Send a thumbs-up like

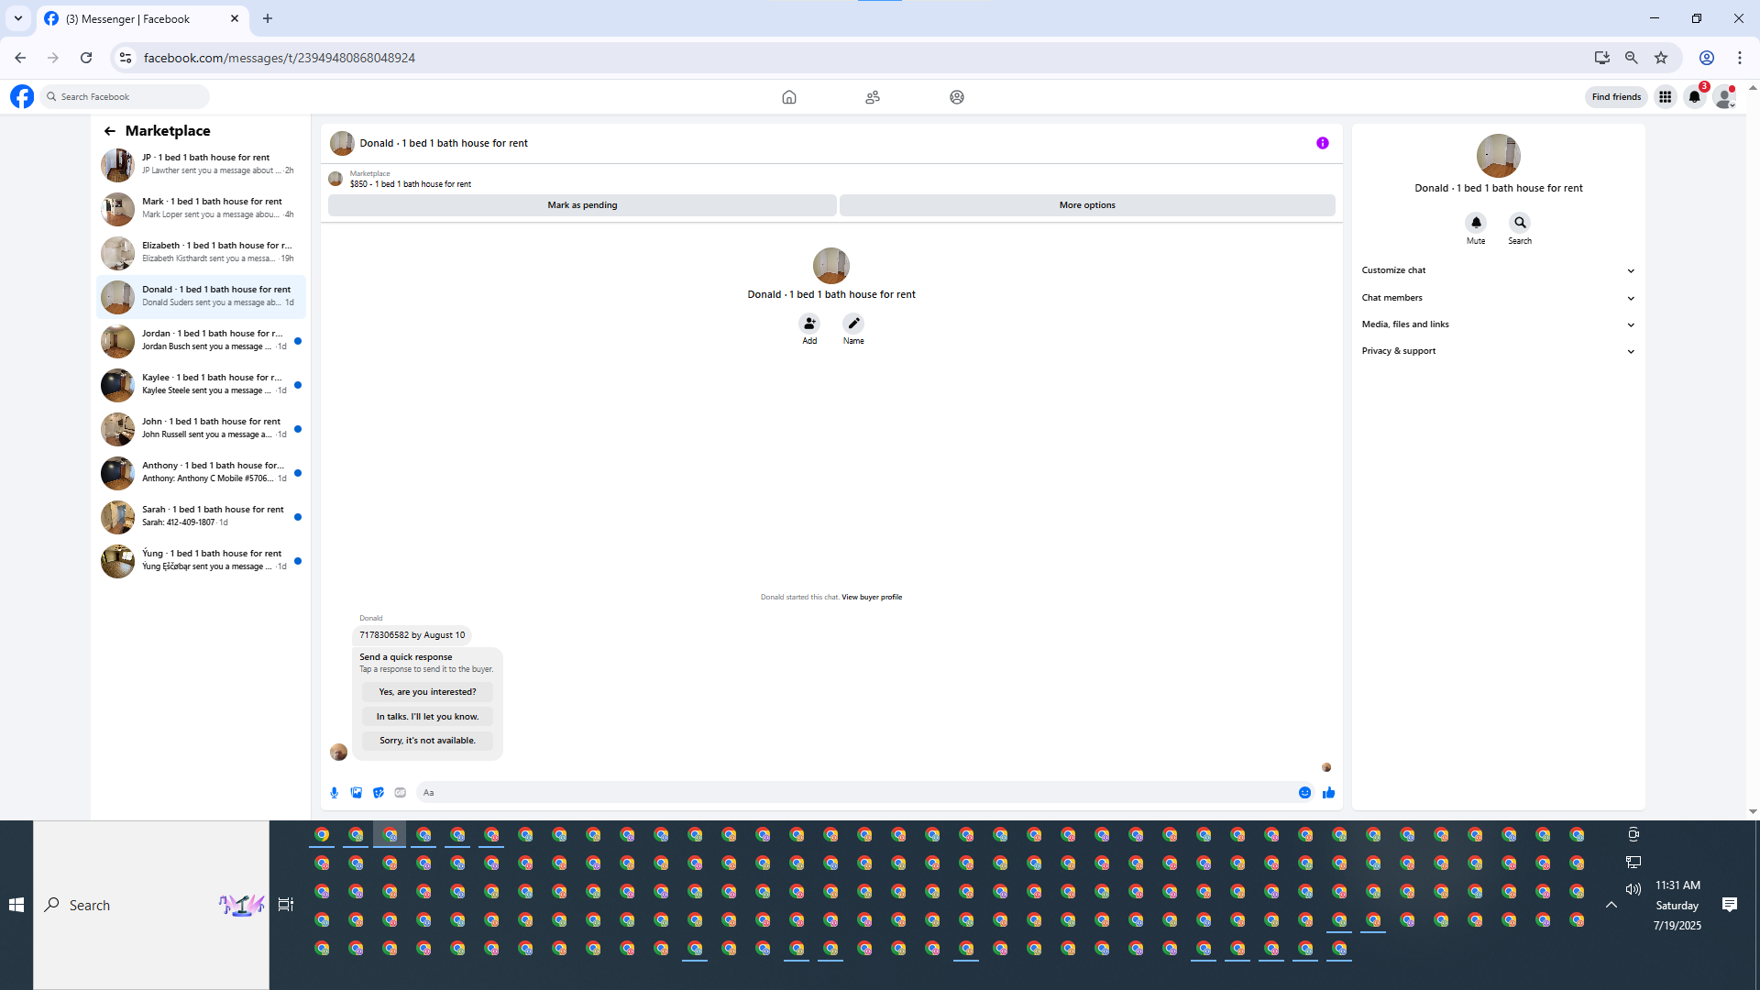tap(1328, 793)
